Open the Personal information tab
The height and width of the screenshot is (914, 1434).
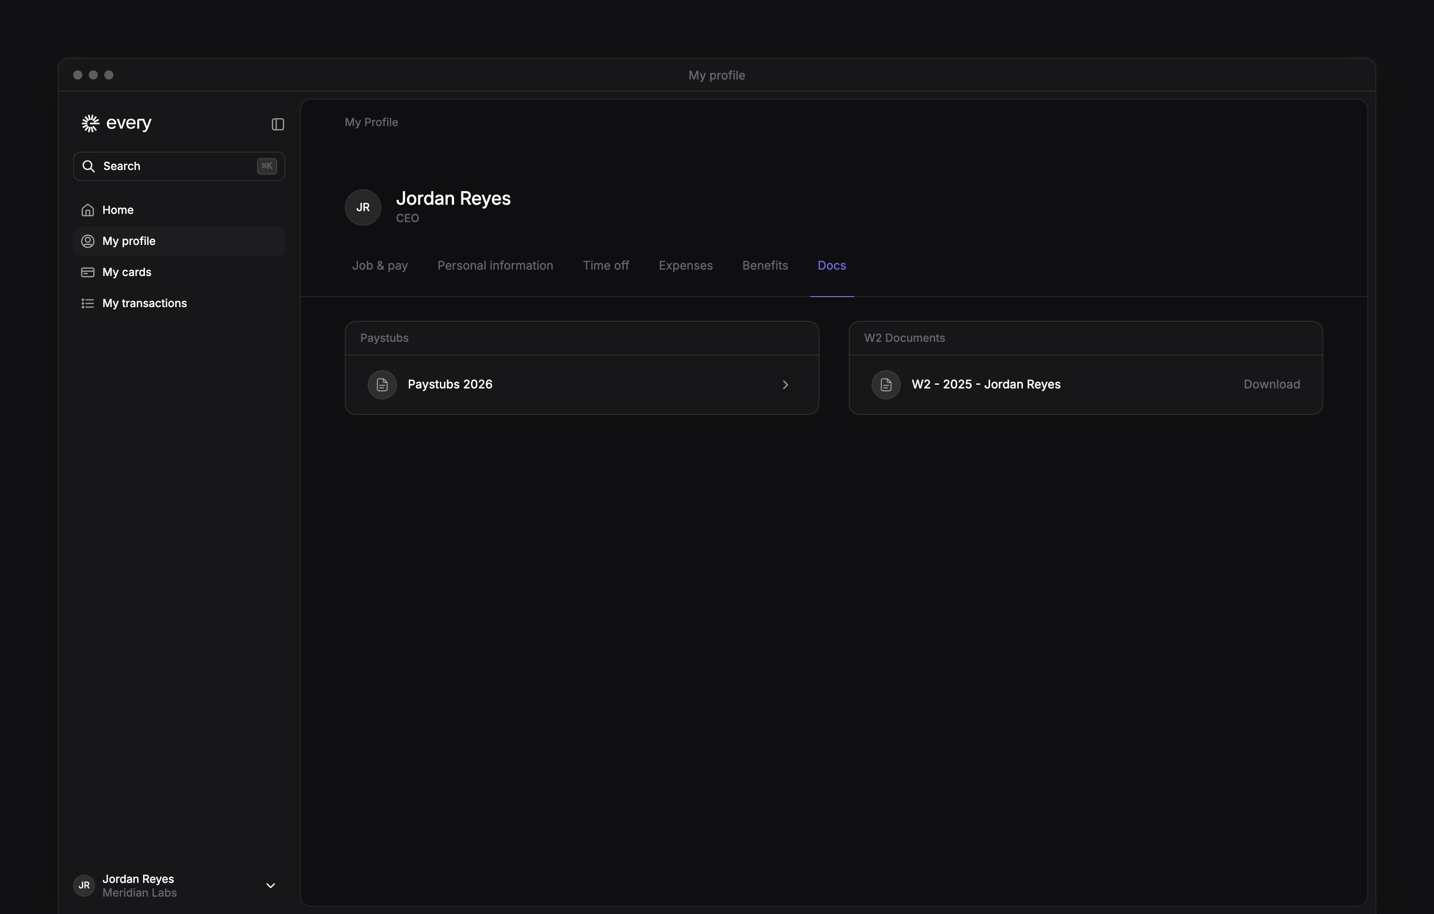(496, 266)
